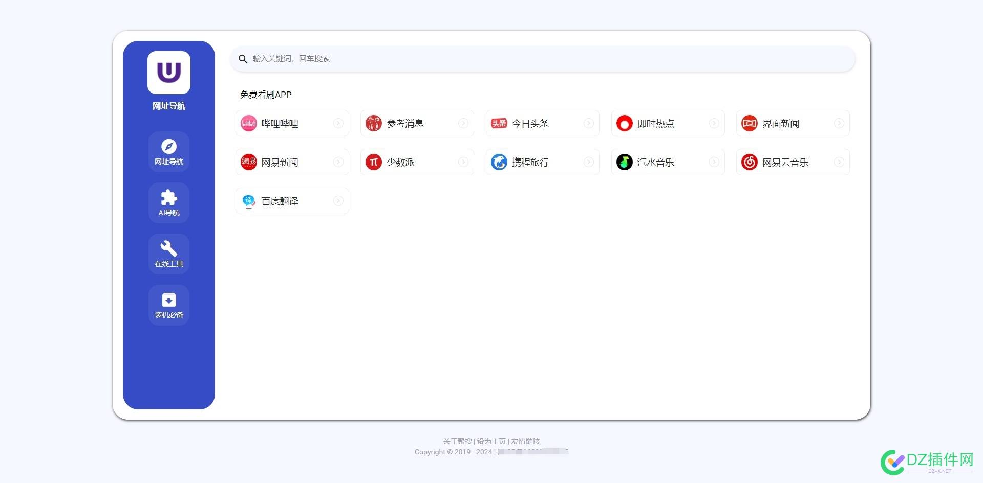Open the 即时热点 link text
Screen dimensions: 983x483
click(x=656, y=124)
